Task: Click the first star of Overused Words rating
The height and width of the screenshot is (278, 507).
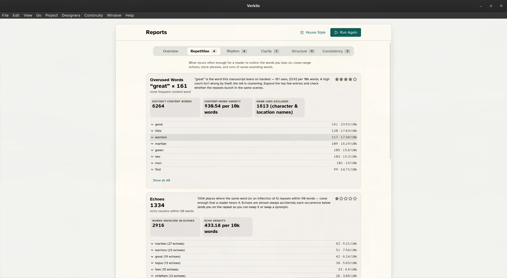Action: click(337, 79)
